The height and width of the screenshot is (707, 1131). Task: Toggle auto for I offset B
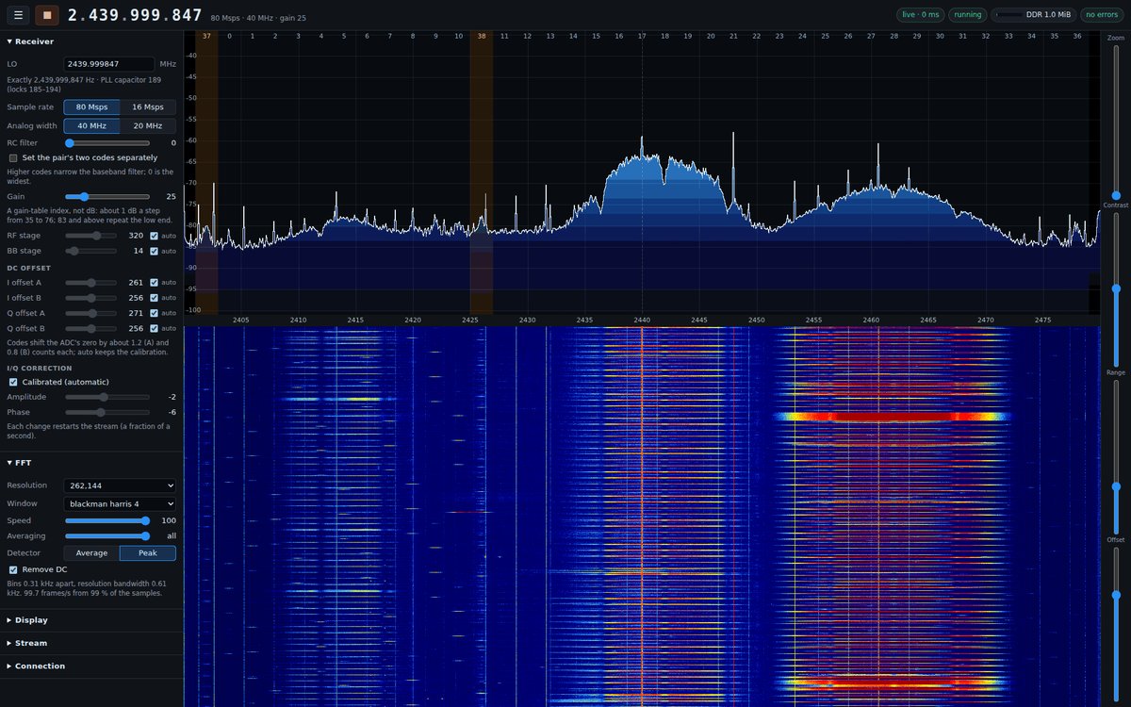[154, 297]
